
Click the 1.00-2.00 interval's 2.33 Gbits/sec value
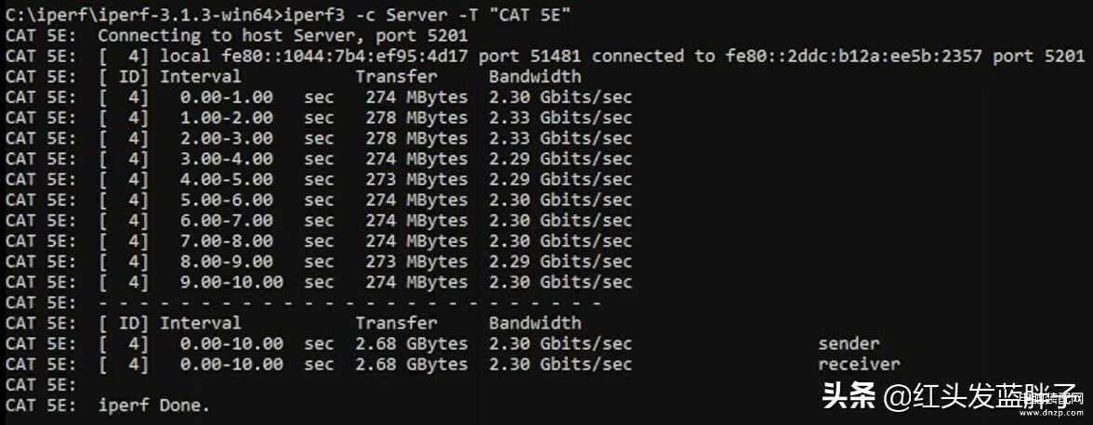pos(560,118)
